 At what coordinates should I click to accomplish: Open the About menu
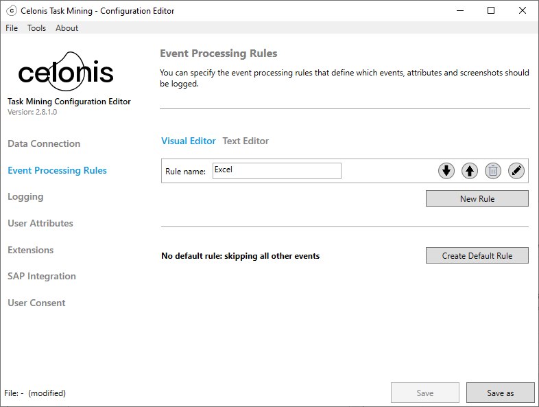click(67, 28)
